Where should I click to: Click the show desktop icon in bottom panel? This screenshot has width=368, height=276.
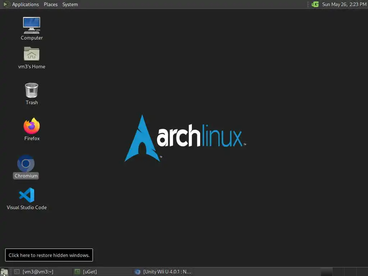click(x=4, y=272)
